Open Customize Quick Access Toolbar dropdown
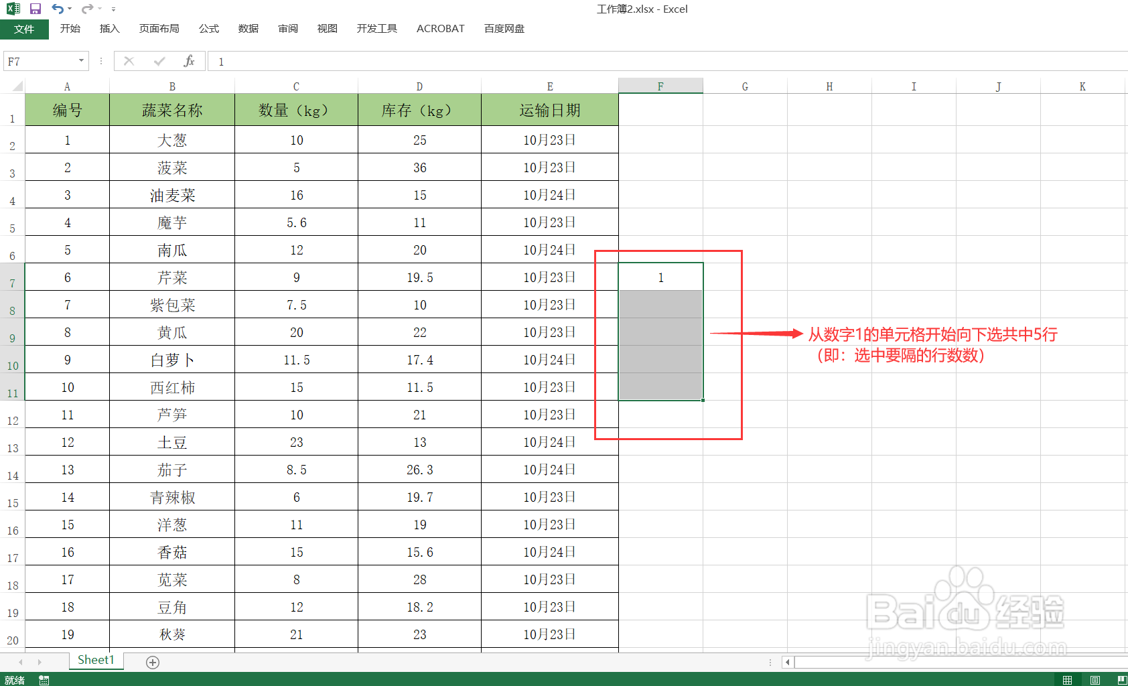The height and width of the screenshot is (686, 1128). pyautogui.click(x=113, y=9)
